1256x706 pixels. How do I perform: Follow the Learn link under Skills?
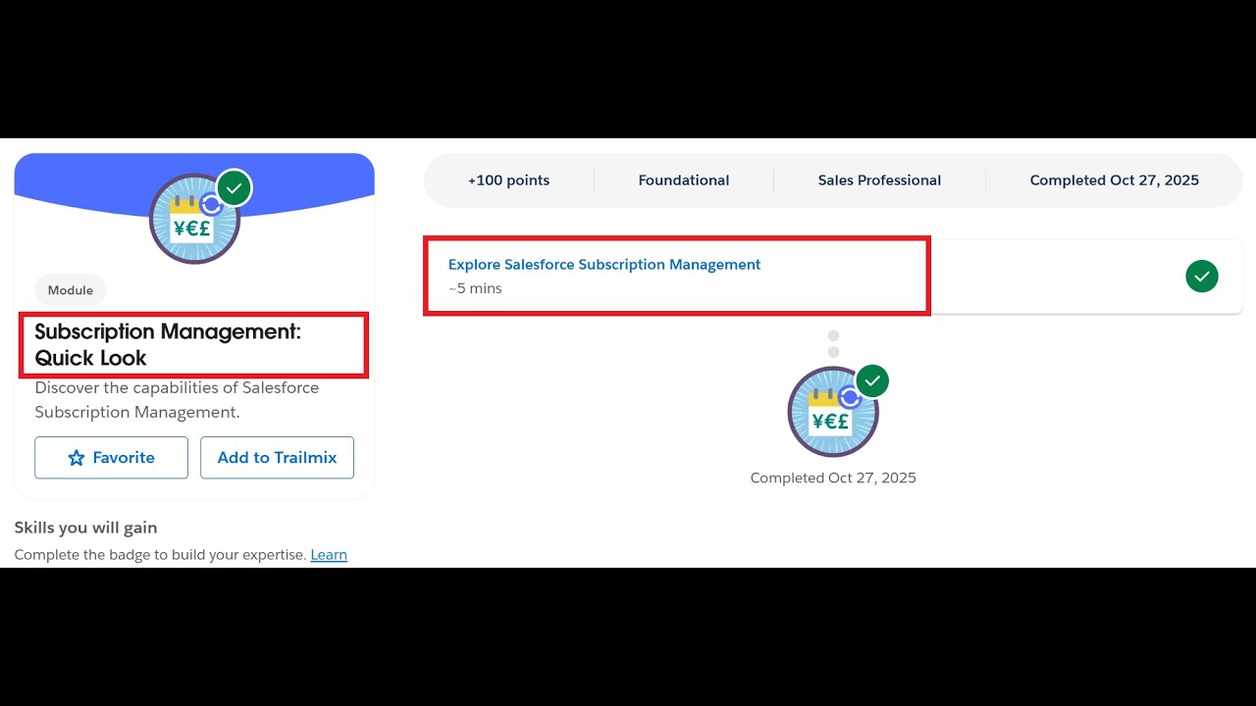329,555
